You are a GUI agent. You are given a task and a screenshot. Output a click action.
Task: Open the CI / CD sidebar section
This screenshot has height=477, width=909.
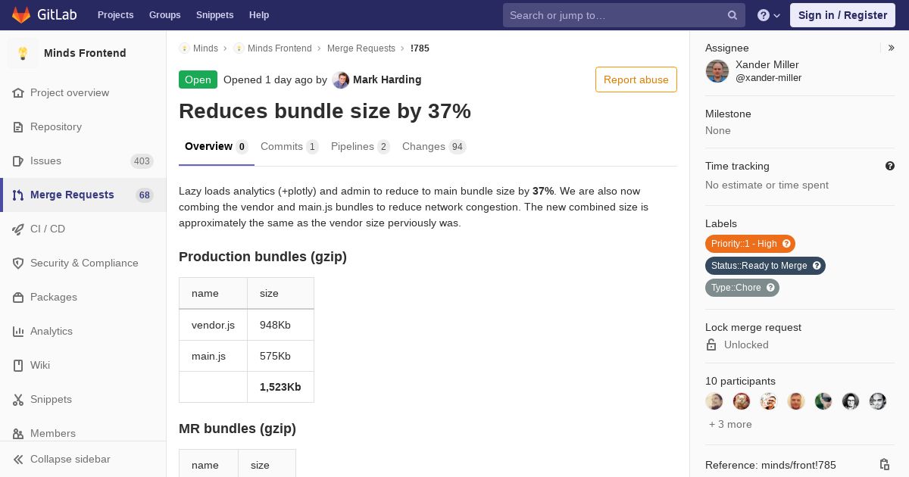[48, 229]
